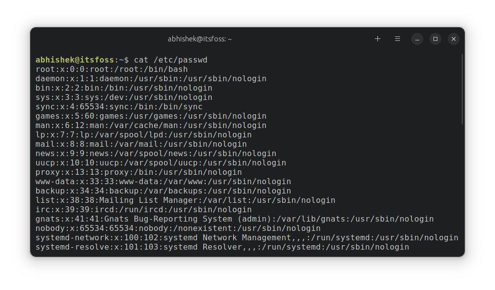Click the window title abhishek@itsfoss
Screen dimensions: 495x290
199,38
